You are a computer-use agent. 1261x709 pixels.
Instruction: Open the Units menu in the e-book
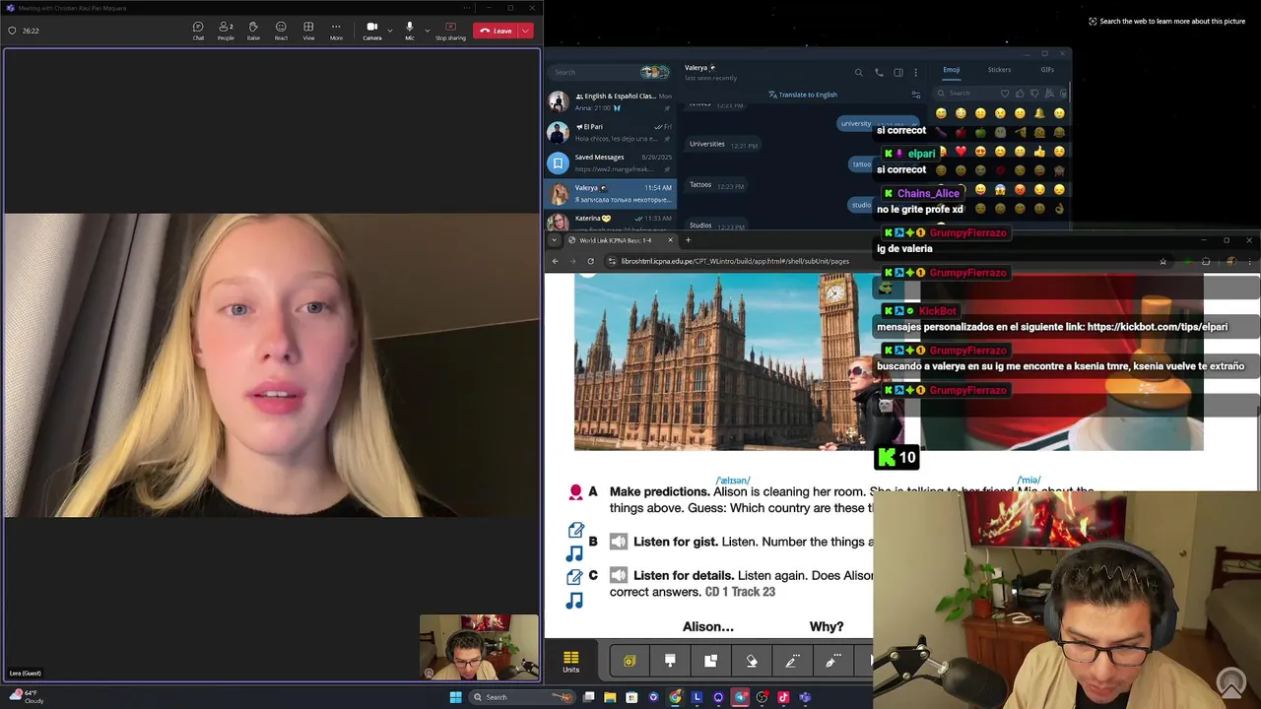click(571, 662)
